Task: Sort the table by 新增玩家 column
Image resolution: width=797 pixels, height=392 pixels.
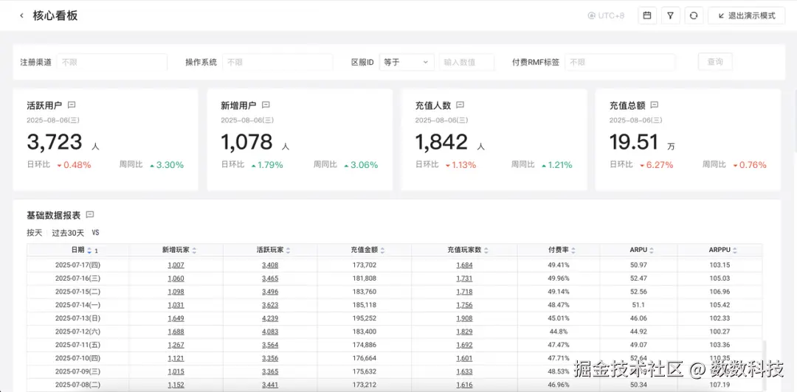Action: (x=194, y=251)
